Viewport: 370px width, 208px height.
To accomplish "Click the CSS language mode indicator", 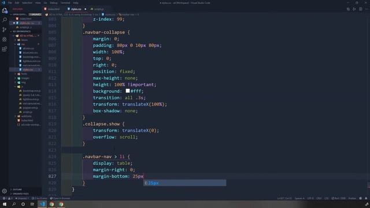I will tap(327, 198).
